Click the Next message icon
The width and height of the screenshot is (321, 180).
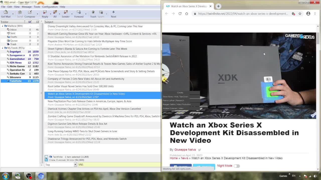click(113, 14)
